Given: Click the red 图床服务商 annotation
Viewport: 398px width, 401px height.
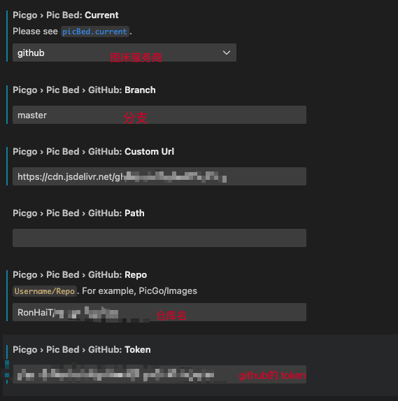Looking at the screenshot, I should tap(136, 58).
